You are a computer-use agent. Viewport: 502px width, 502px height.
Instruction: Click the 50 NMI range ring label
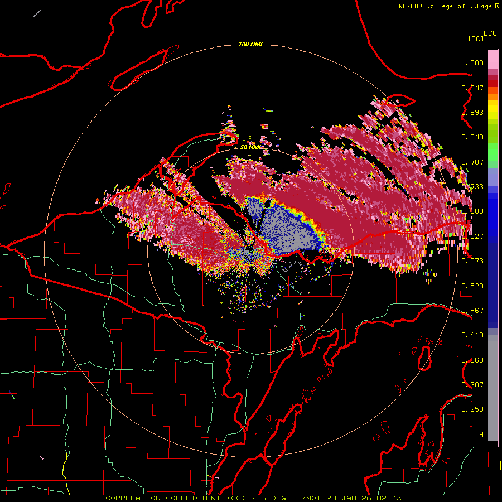coord(250,147)
